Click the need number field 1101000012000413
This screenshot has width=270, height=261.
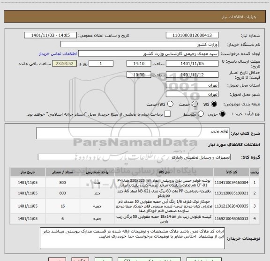coord(192,35)
